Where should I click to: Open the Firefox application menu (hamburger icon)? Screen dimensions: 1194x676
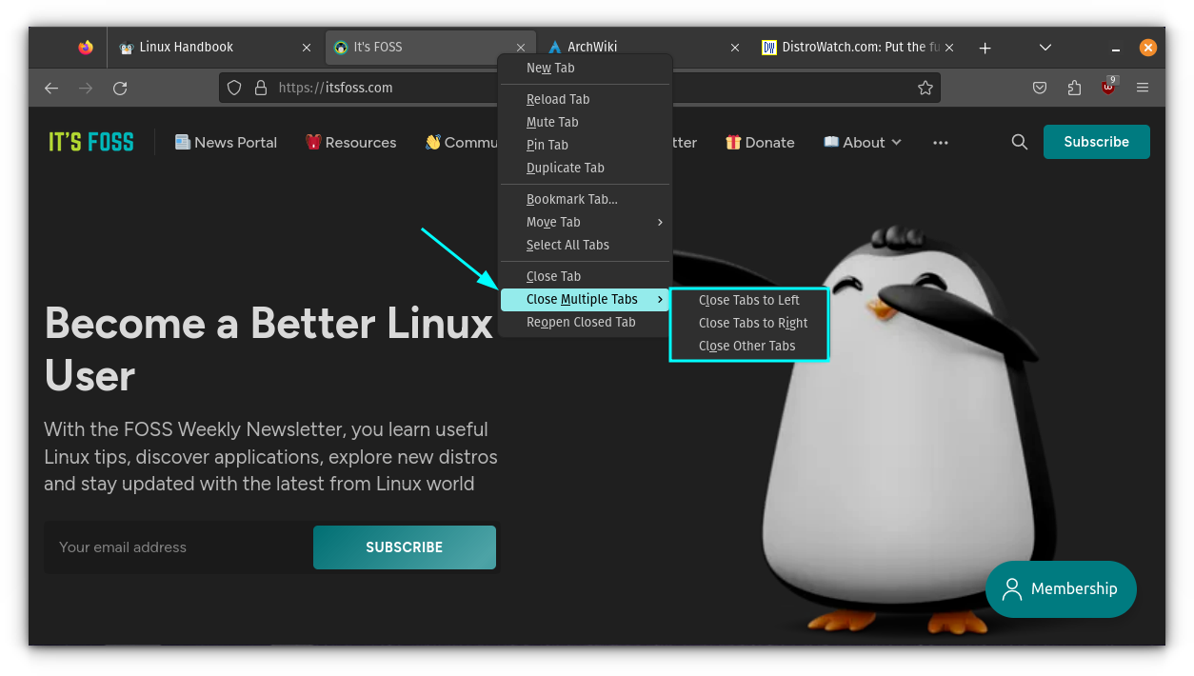pos(1142,87)
